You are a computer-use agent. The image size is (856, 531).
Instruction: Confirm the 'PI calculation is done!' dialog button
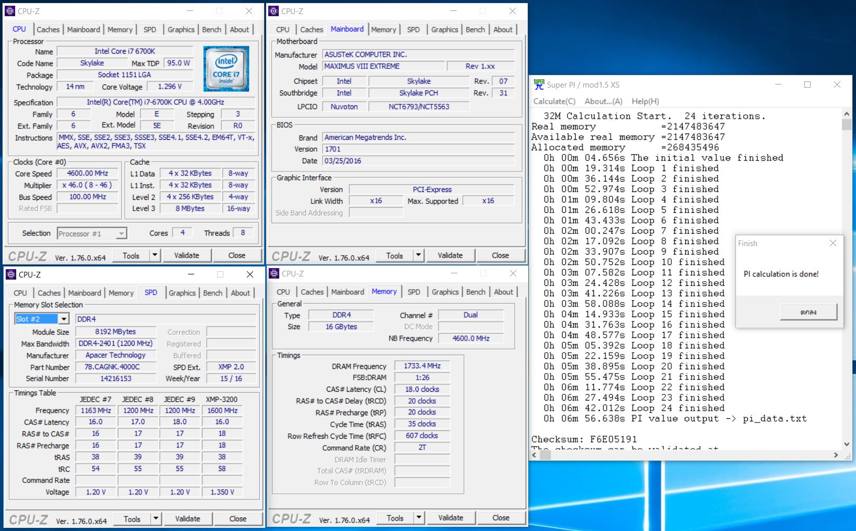[808, 312]
